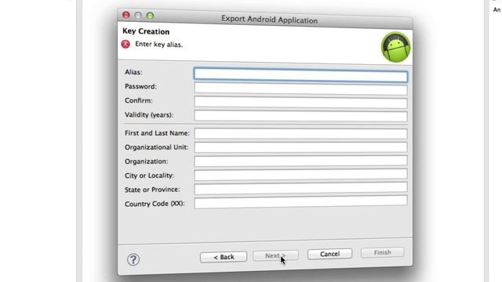
Task: Cancel the export dialog
Action: coord(329,254)
